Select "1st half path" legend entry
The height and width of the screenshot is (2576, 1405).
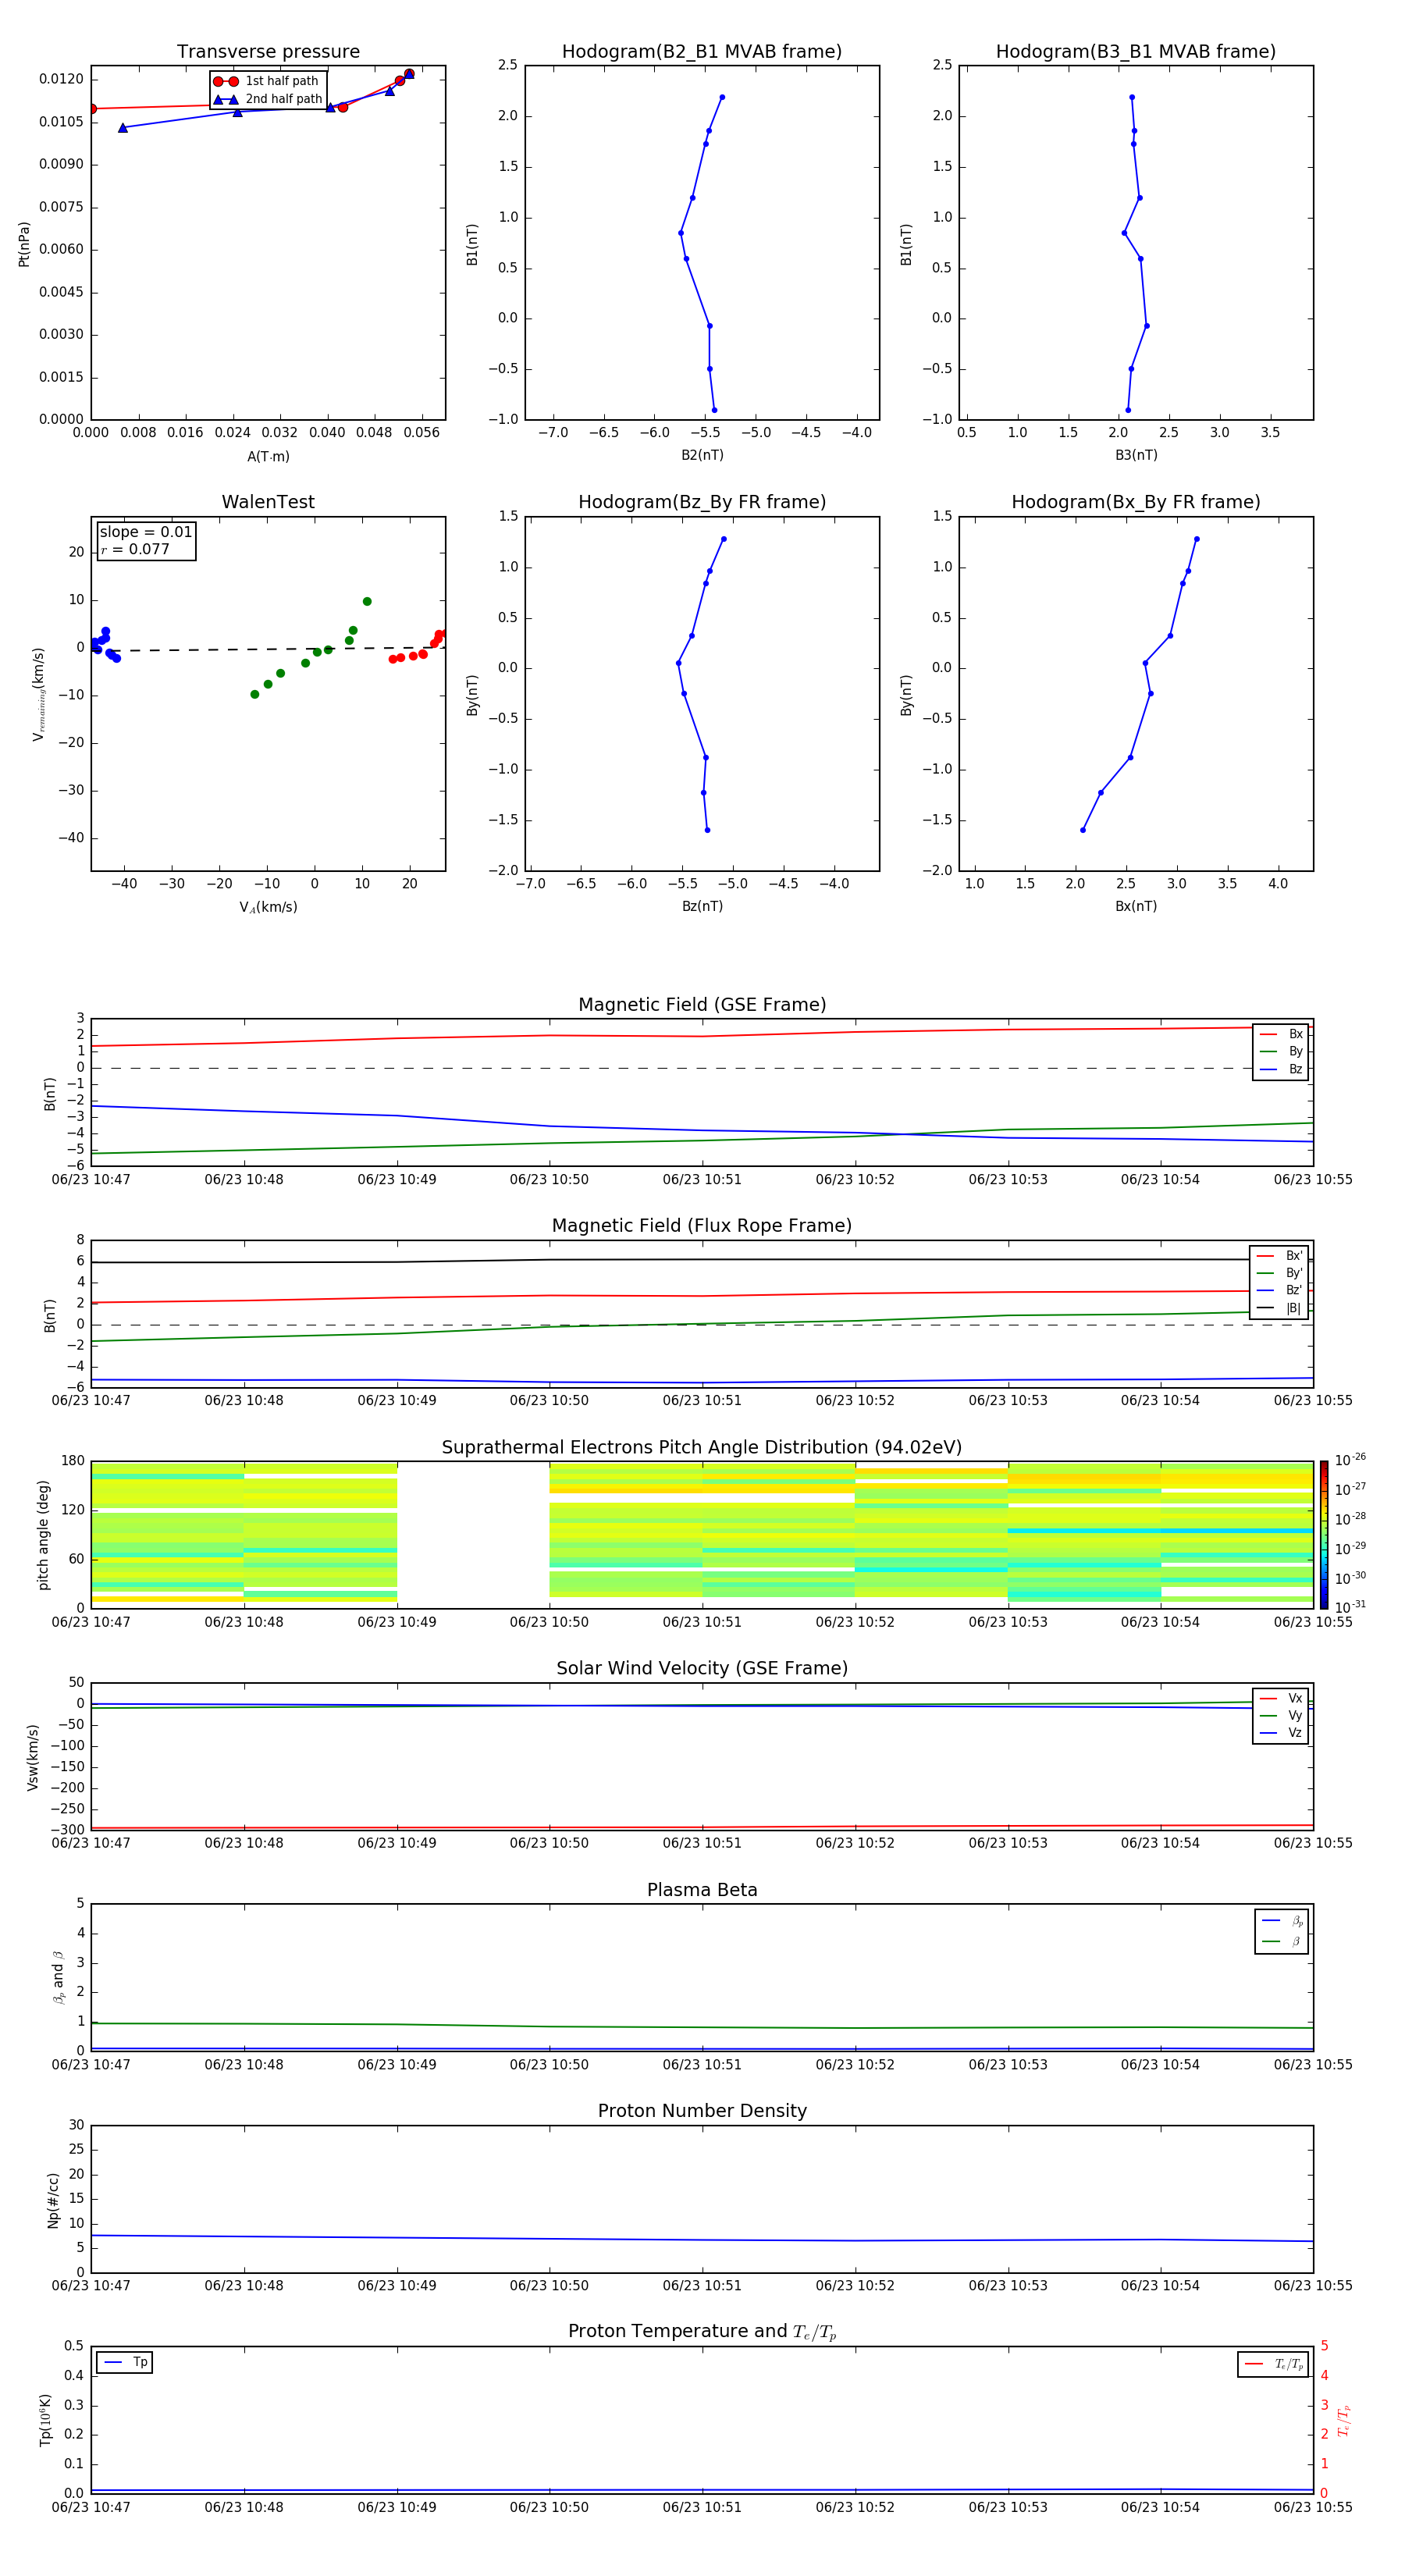click(x=267, y=81)
